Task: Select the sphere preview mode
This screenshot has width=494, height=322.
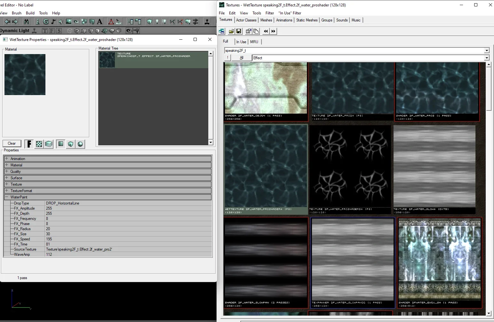Action: click(x=80, y=144)
